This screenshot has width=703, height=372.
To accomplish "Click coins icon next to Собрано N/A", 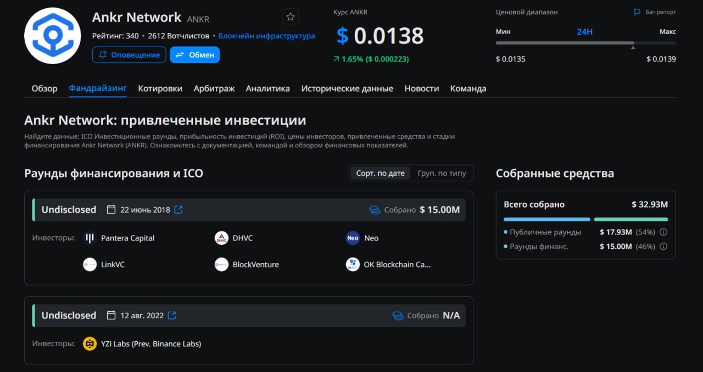I will [398, 316].
